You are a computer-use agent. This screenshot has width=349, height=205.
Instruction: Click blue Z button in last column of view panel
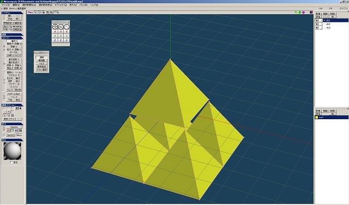(x=67, y=40)
